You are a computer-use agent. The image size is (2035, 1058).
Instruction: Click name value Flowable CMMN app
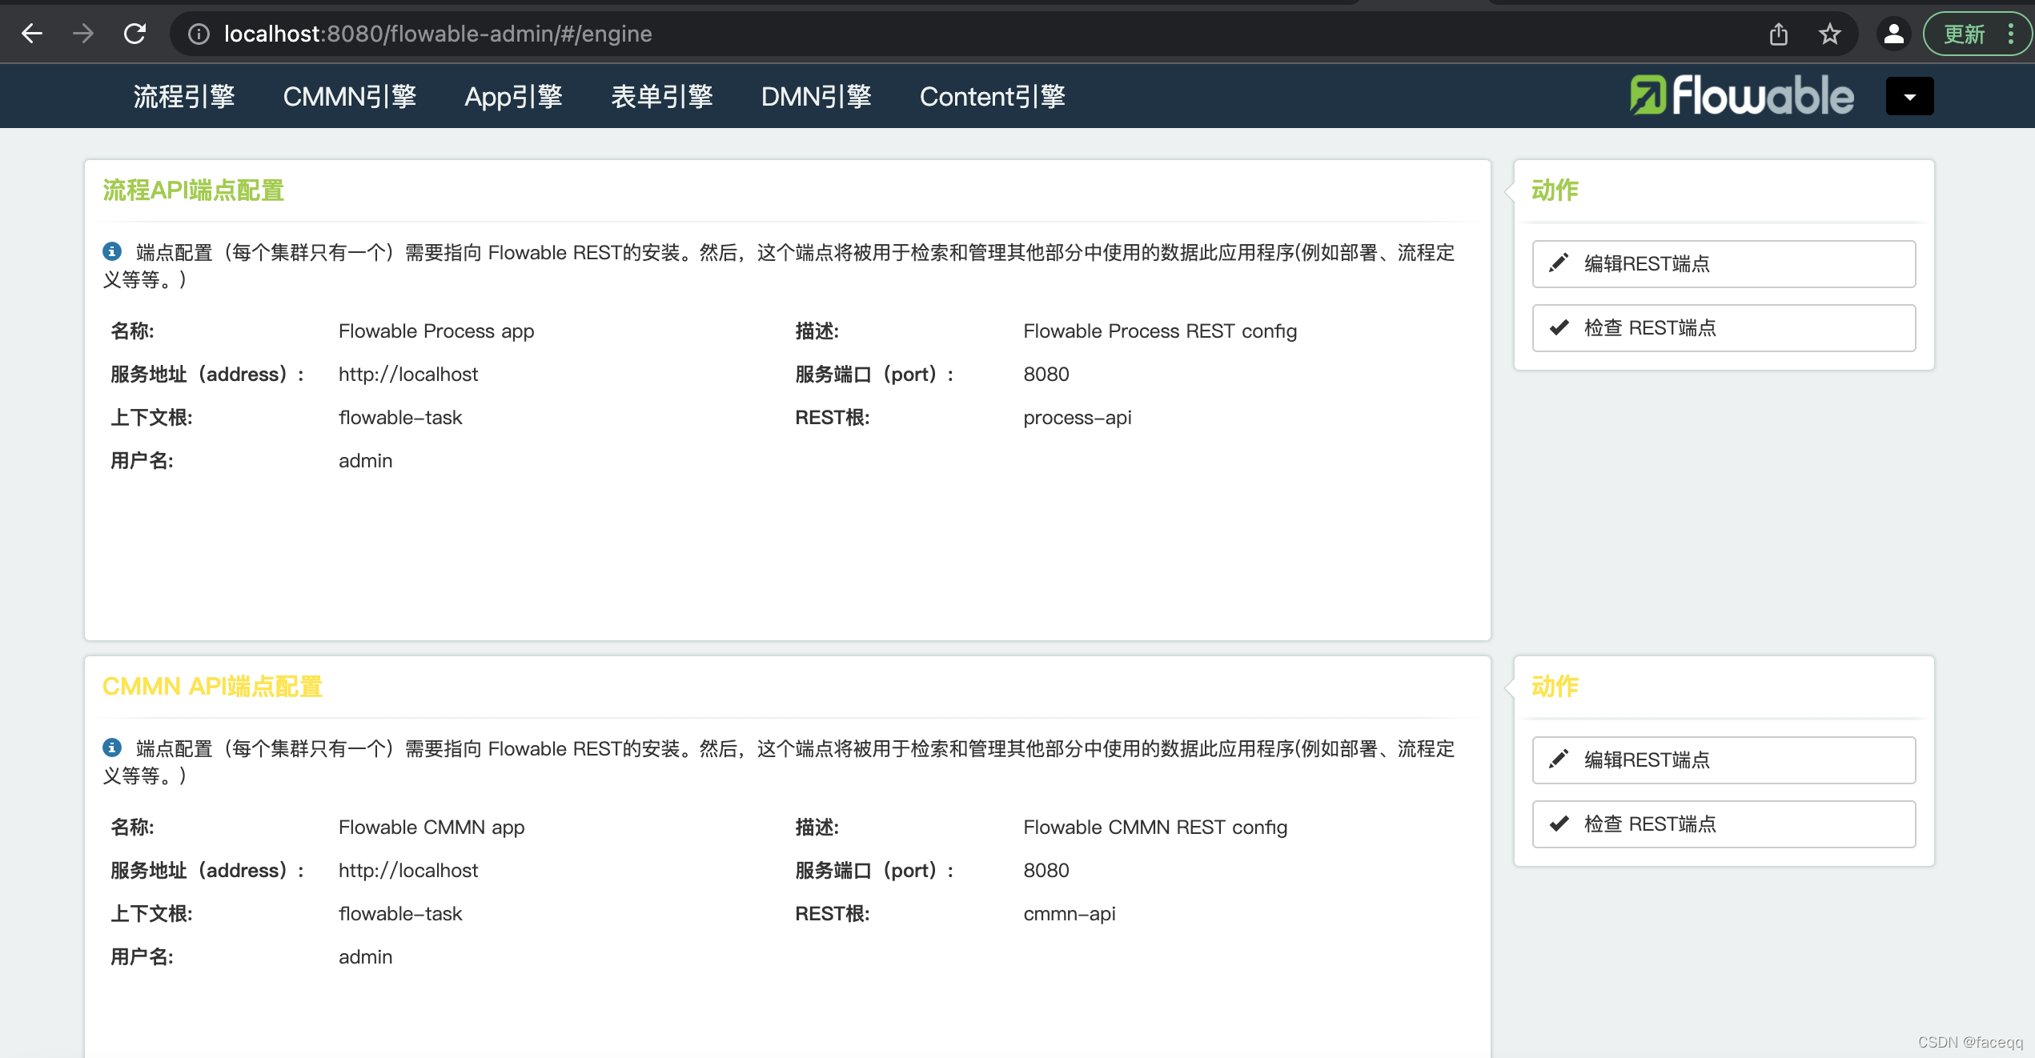(x=431, y=827)
